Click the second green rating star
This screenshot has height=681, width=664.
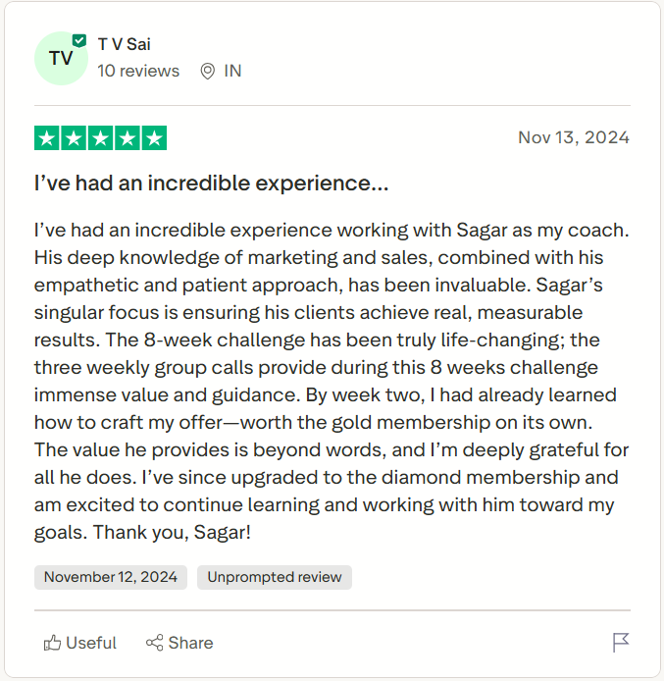coord(74,138)
